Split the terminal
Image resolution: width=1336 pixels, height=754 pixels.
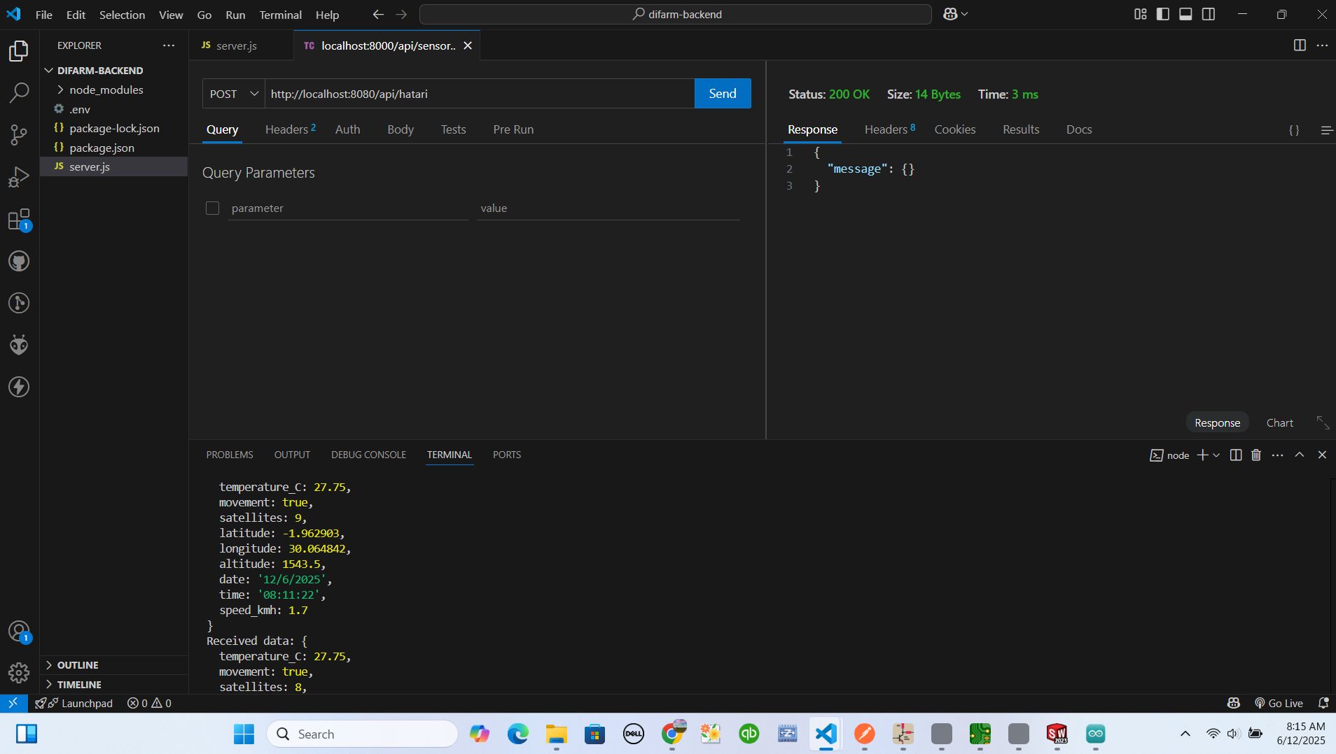[1236, 455]
